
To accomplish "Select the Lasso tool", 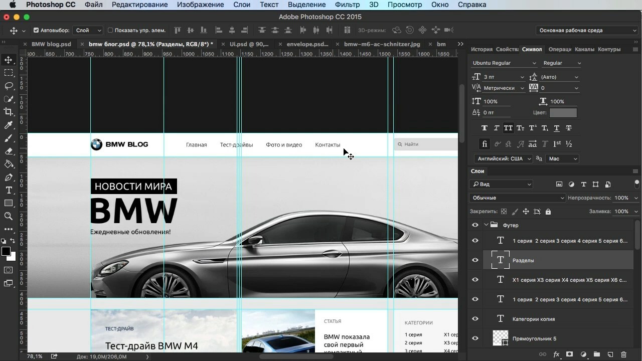I will [x=9, y=86].
